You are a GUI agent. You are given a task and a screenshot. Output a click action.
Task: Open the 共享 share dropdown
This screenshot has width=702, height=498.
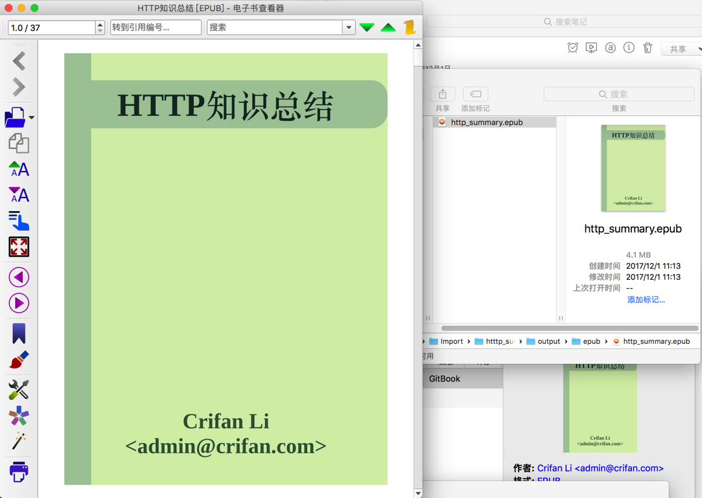click(x=682, y=49)
